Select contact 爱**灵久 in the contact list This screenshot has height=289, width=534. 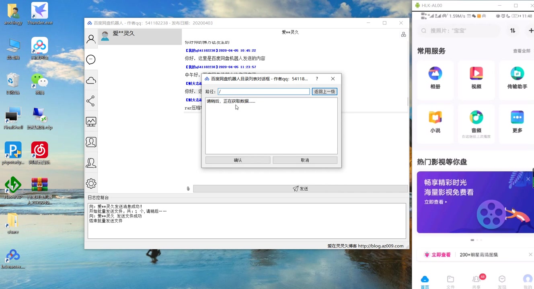point(140,37)
